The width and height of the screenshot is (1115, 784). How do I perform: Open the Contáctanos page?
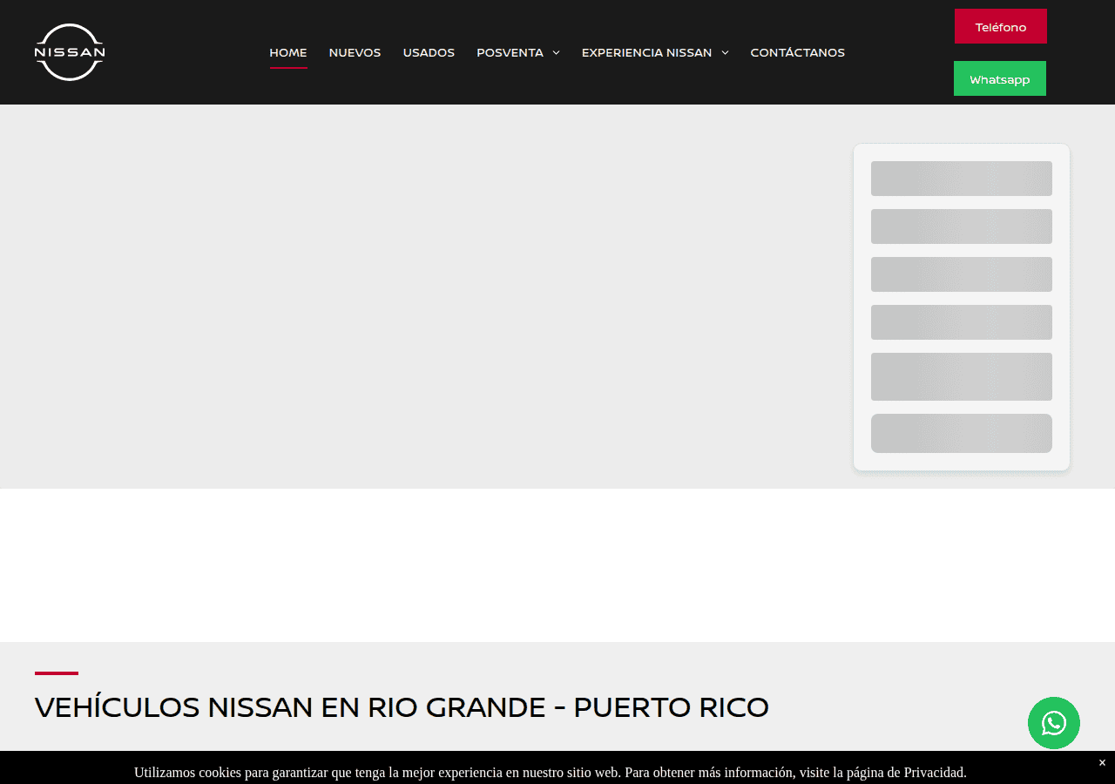pos(798,52)
